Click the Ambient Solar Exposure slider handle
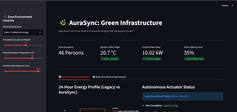This screenshot has height=112, width=237. [x=38, y=71]
